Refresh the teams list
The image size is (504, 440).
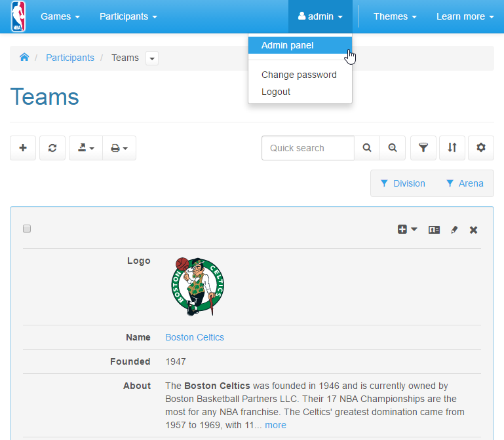(52, 148)
